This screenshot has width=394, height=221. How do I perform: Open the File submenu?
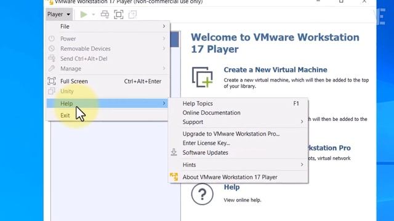pos(107,26)
